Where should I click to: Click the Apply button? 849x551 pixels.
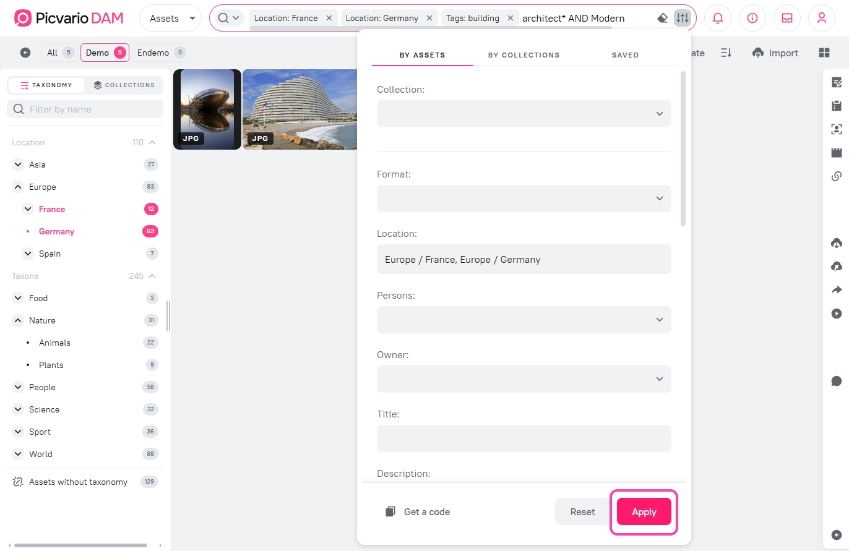(x=644, y=512)
